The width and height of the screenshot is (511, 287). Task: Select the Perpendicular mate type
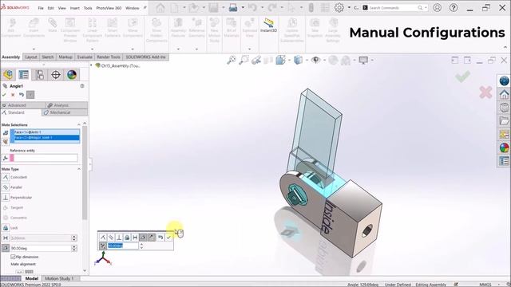[x=6, y=197]
